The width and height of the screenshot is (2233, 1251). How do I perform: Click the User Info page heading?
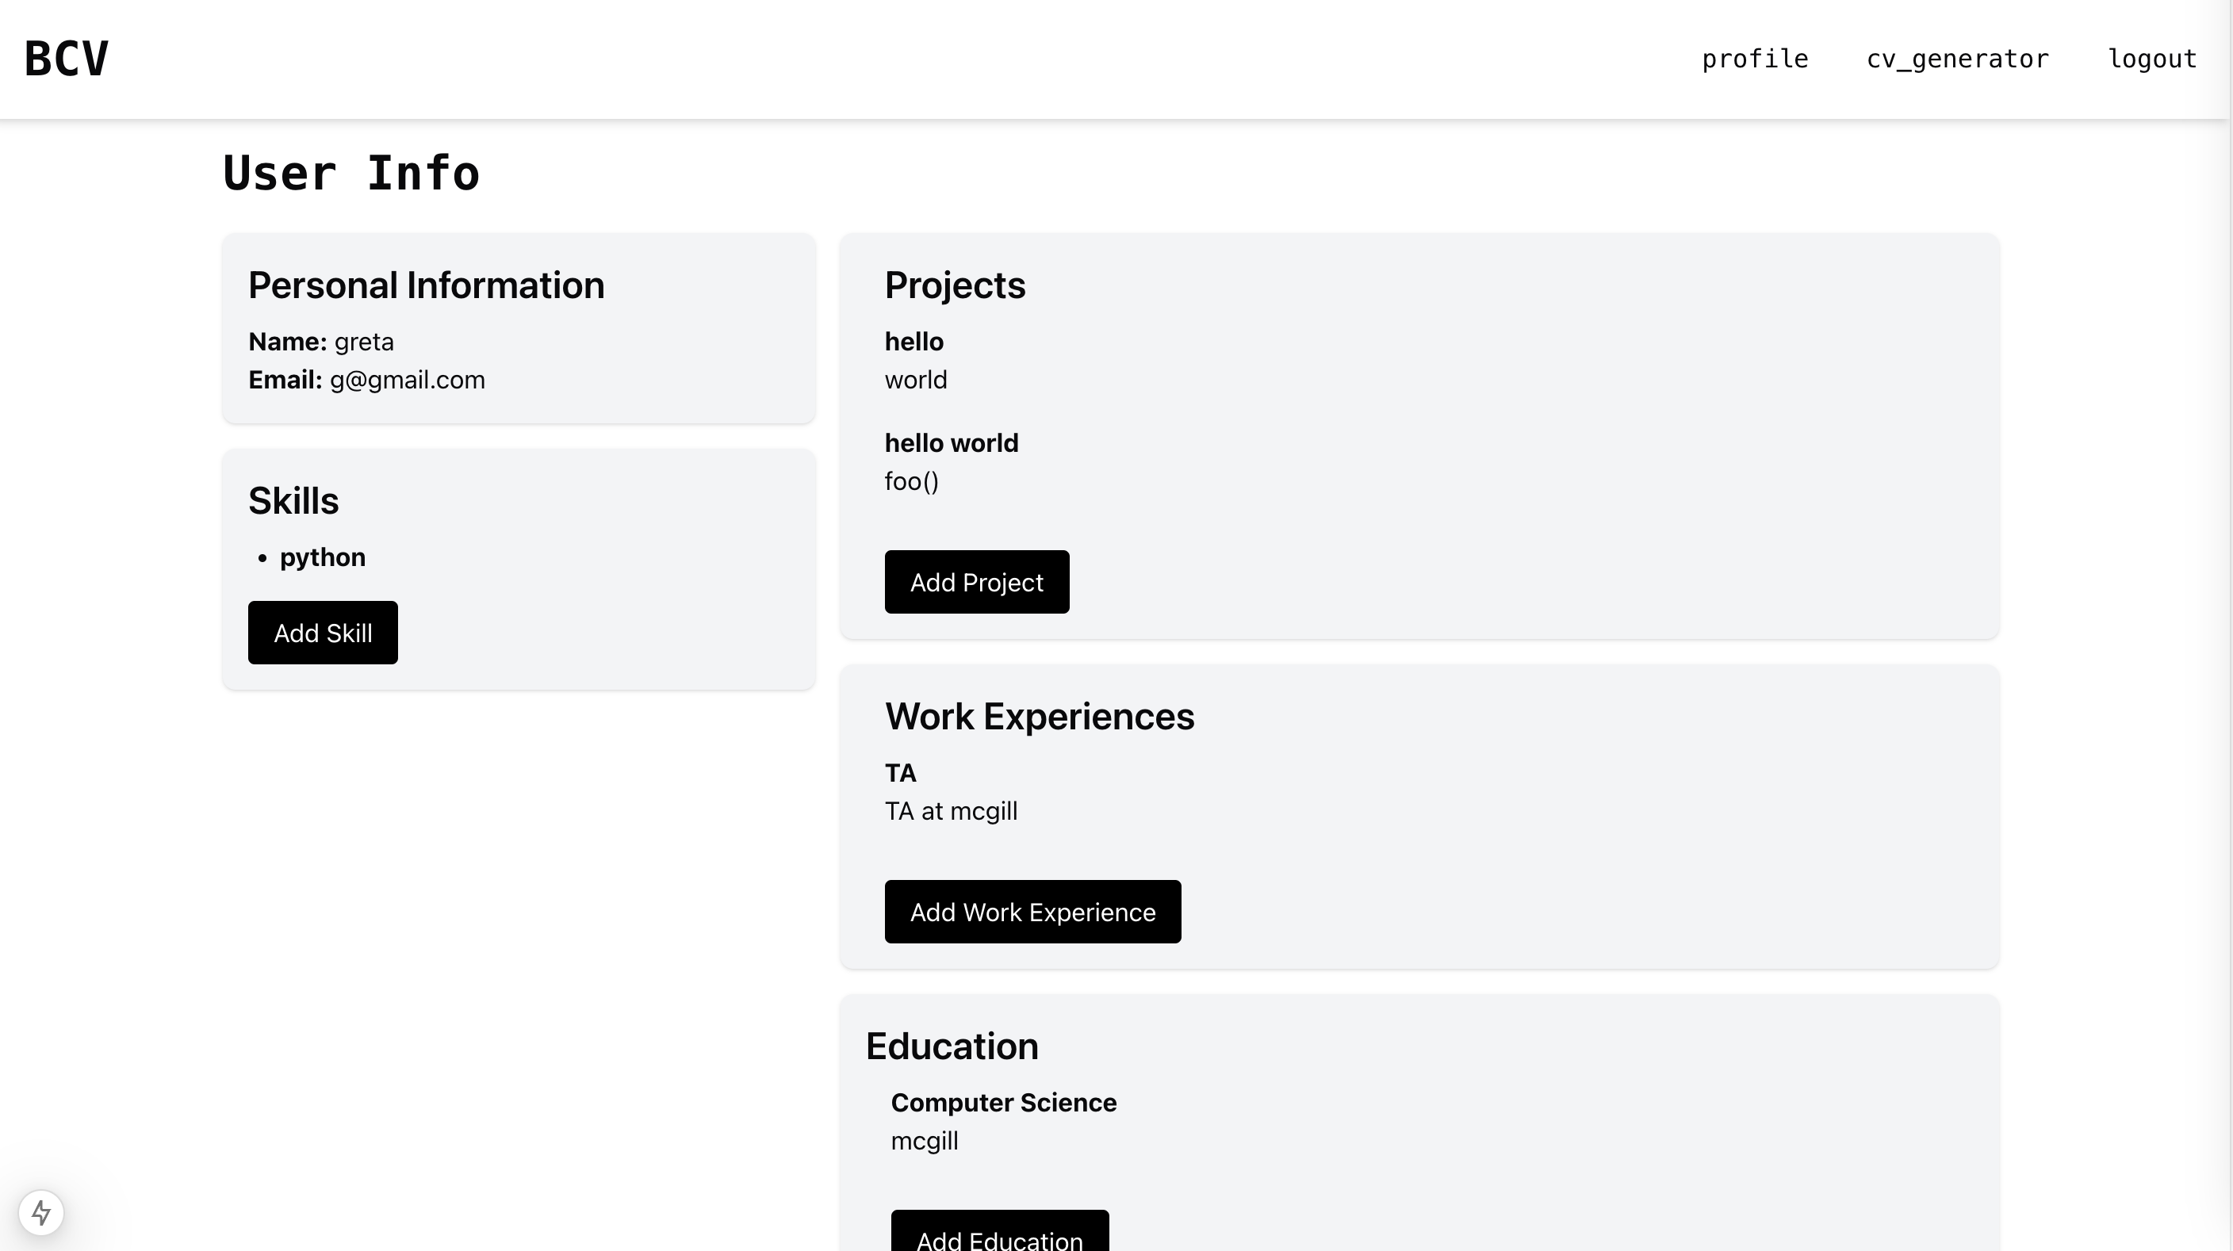pyautogui.click(x=351, y=172)
